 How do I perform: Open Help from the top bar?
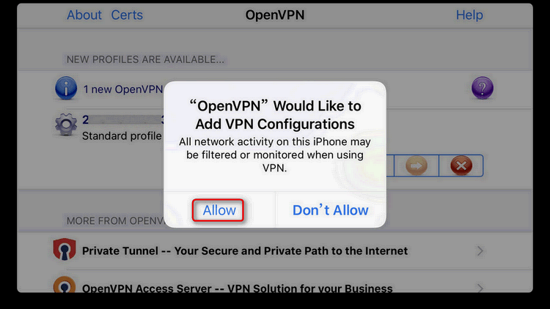click(x=469, y=15)
